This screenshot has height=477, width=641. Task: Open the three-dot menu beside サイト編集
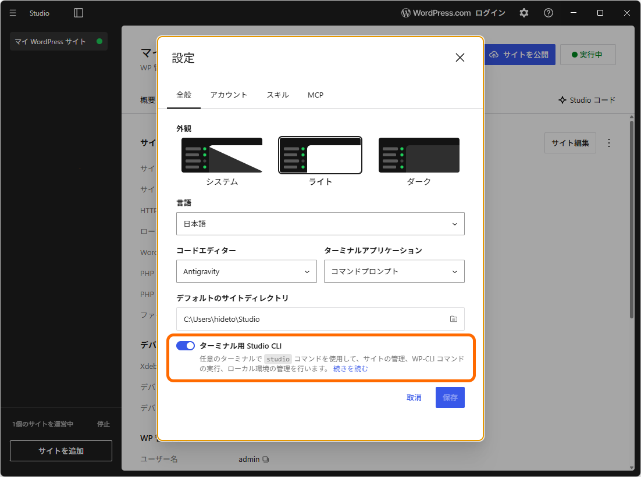point(608,143)
